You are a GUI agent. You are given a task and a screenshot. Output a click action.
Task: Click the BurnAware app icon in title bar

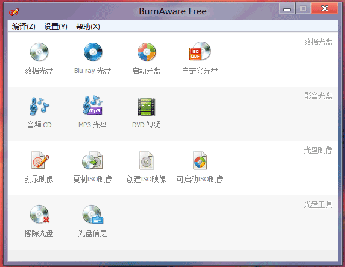[x=14, y=11]
